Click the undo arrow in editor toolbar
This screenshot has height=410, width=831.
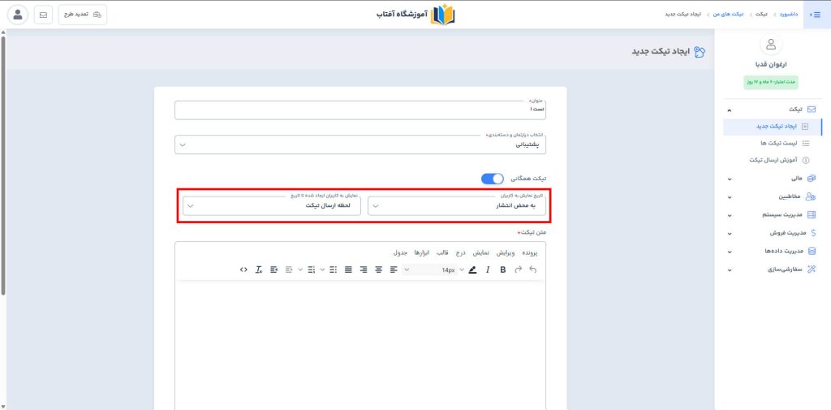click(x=533, y=270)
